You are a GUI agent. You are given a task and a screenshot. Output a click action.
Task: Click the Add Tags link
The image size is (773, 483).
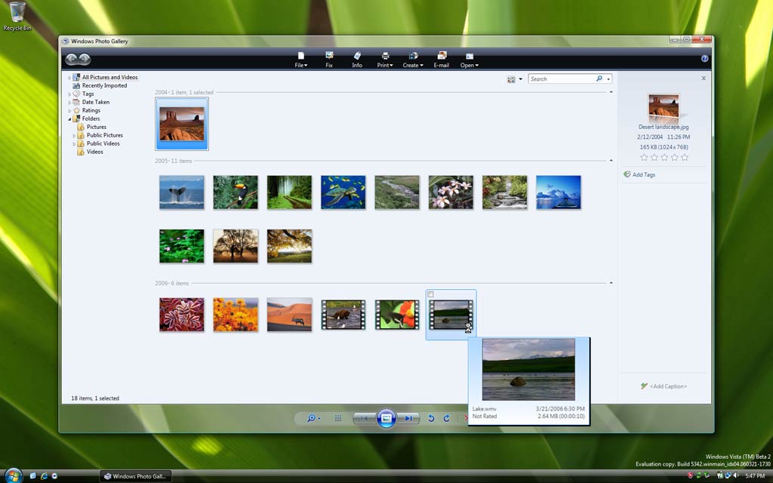tap(643, 174)
